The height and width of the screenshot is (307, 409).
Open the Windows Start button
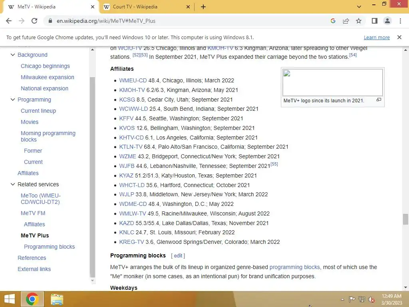(10, 299)
